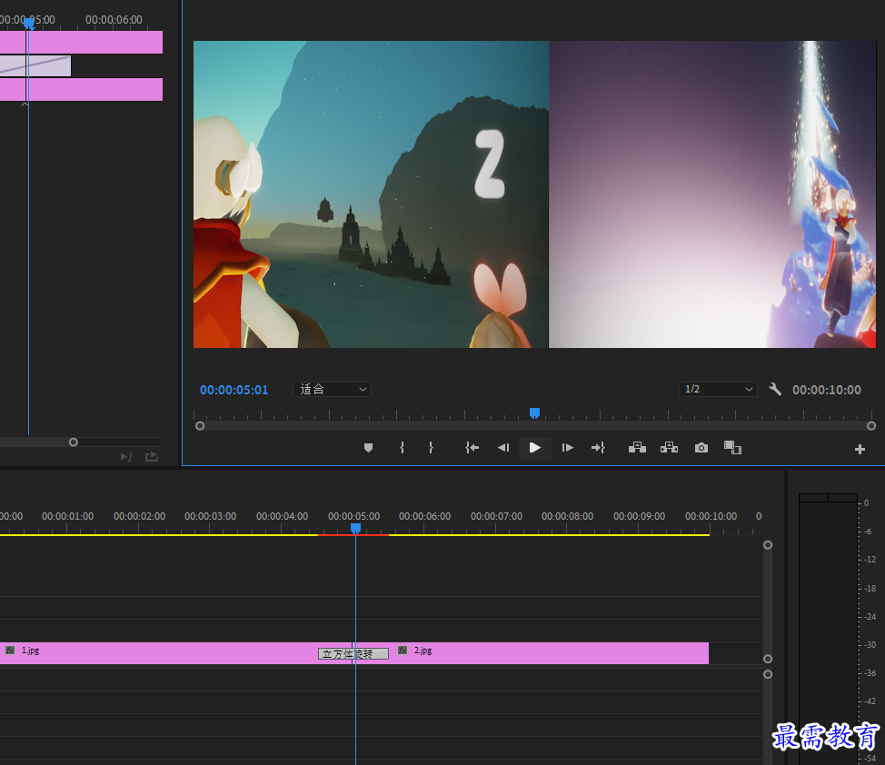Click the Mark Out bracket icon
885x765 pixels.
431,448
